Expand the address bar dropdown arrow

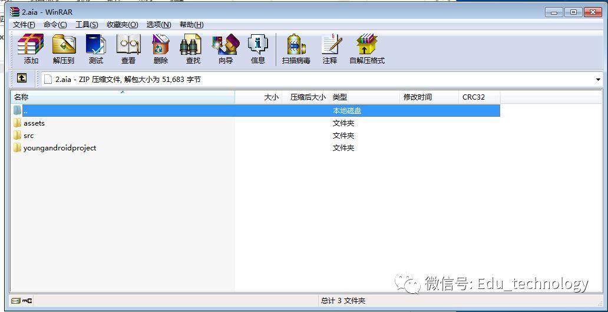tap(598, 80)
